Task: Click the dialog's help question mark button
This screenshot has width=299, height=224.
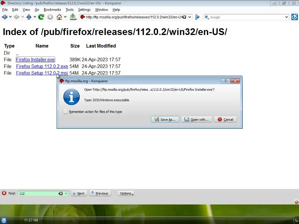Action: [x=225, y=81]
